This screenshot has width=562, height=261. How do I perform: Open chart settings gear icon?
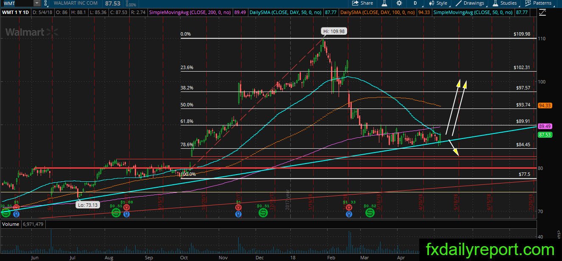coord(399,3)
